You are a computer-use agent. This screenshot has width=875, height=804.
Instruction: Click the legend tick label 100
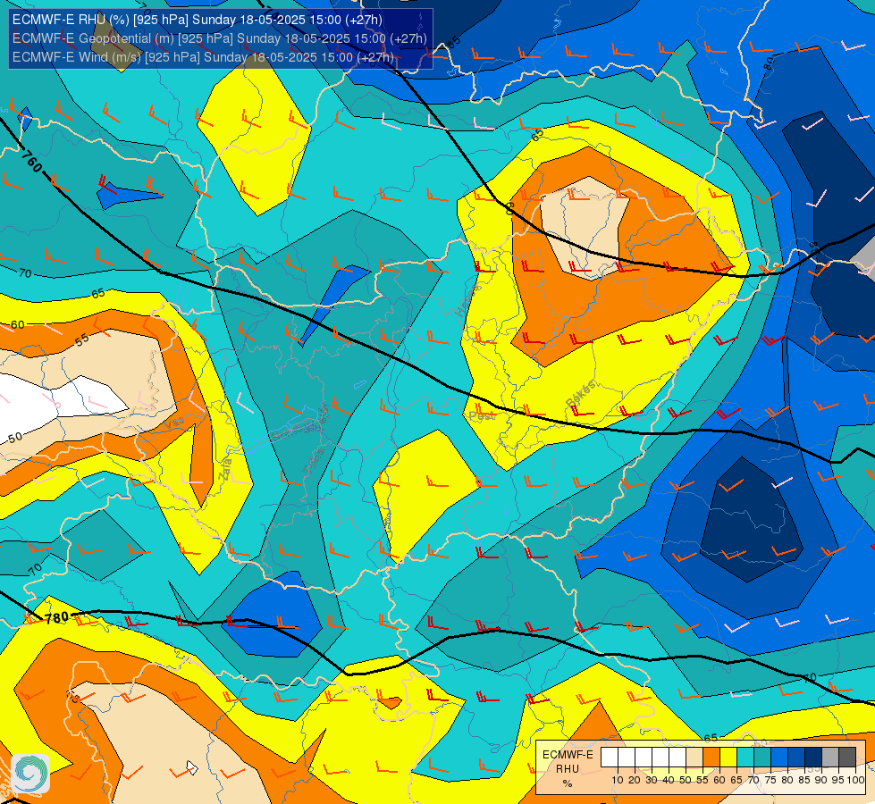855,780
